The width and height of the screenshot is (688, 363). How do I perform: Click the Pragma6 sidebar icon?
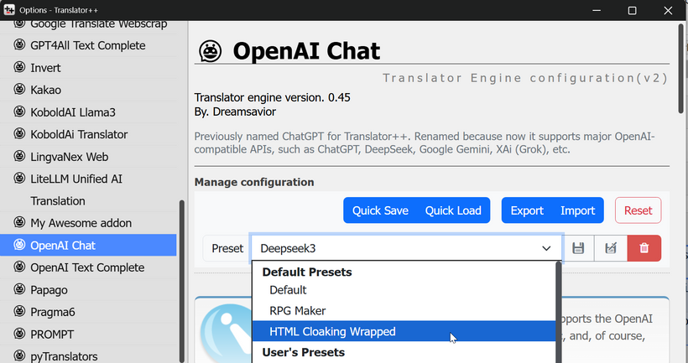pos(19,312)
